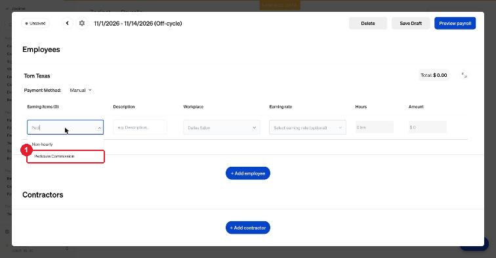Open Payment Method Manual dropdown
Image resolution: width=496 pixels, height=258 pixels.
click(x=81, y=90)
